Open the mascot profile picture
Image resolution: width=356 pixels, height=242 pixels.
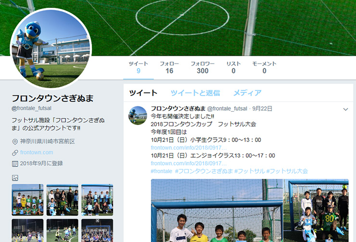point(51,49)
